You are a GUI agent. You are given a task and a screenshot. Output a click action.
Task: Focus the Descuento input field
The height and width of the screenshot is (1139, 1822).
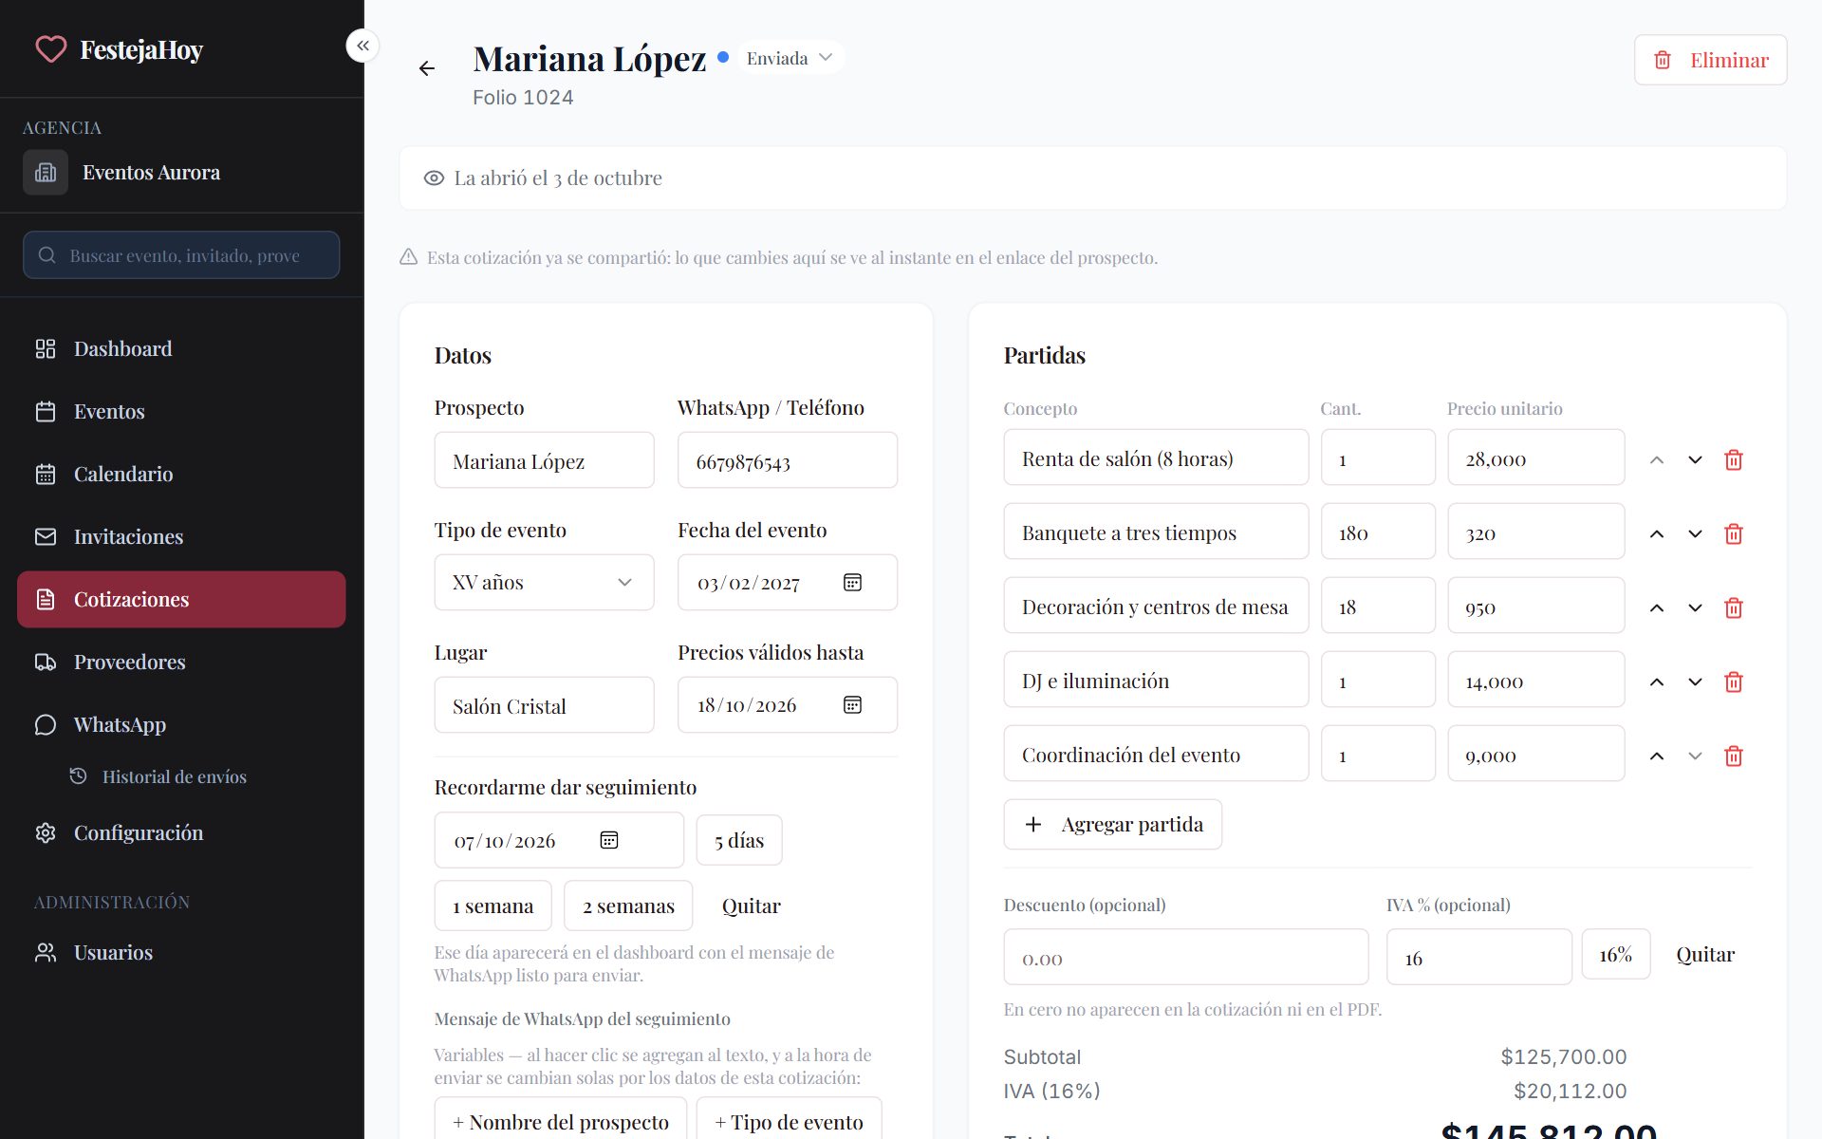[x=1185, y=957]
